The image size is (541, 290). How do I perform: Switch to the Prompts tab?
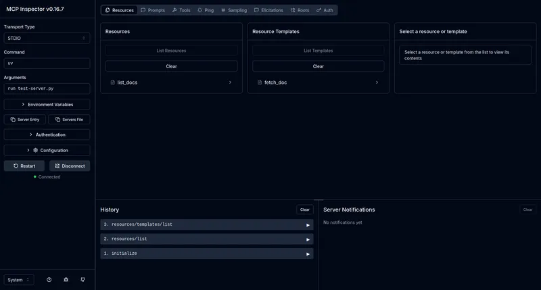(x=152, y=10)
